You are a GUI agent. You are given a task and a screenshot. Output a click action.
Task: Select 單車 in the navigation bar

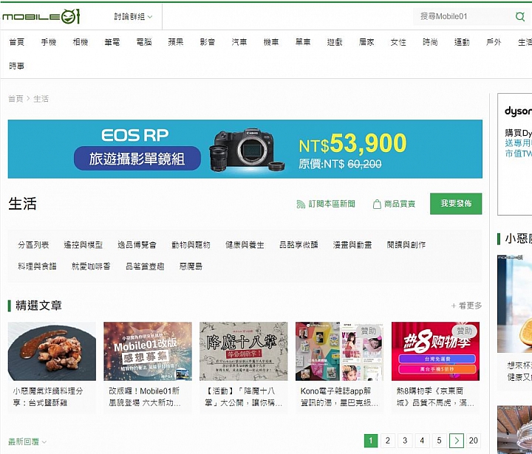303,42
